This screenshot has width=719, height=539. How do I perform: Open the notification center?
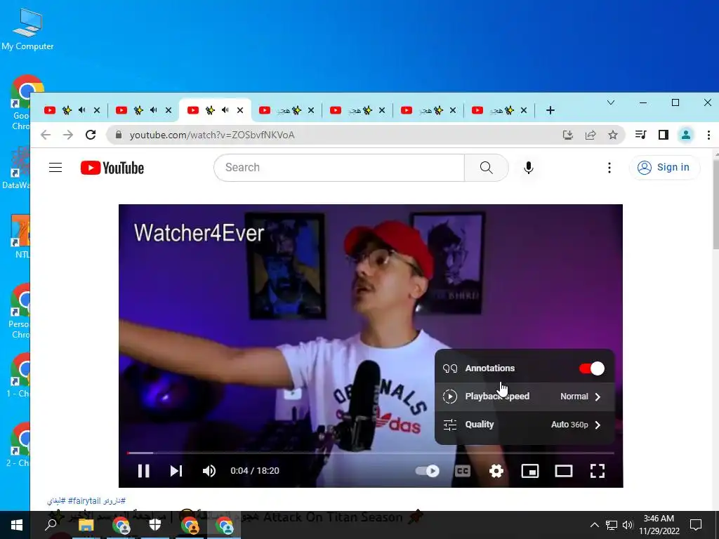(696, 525)
